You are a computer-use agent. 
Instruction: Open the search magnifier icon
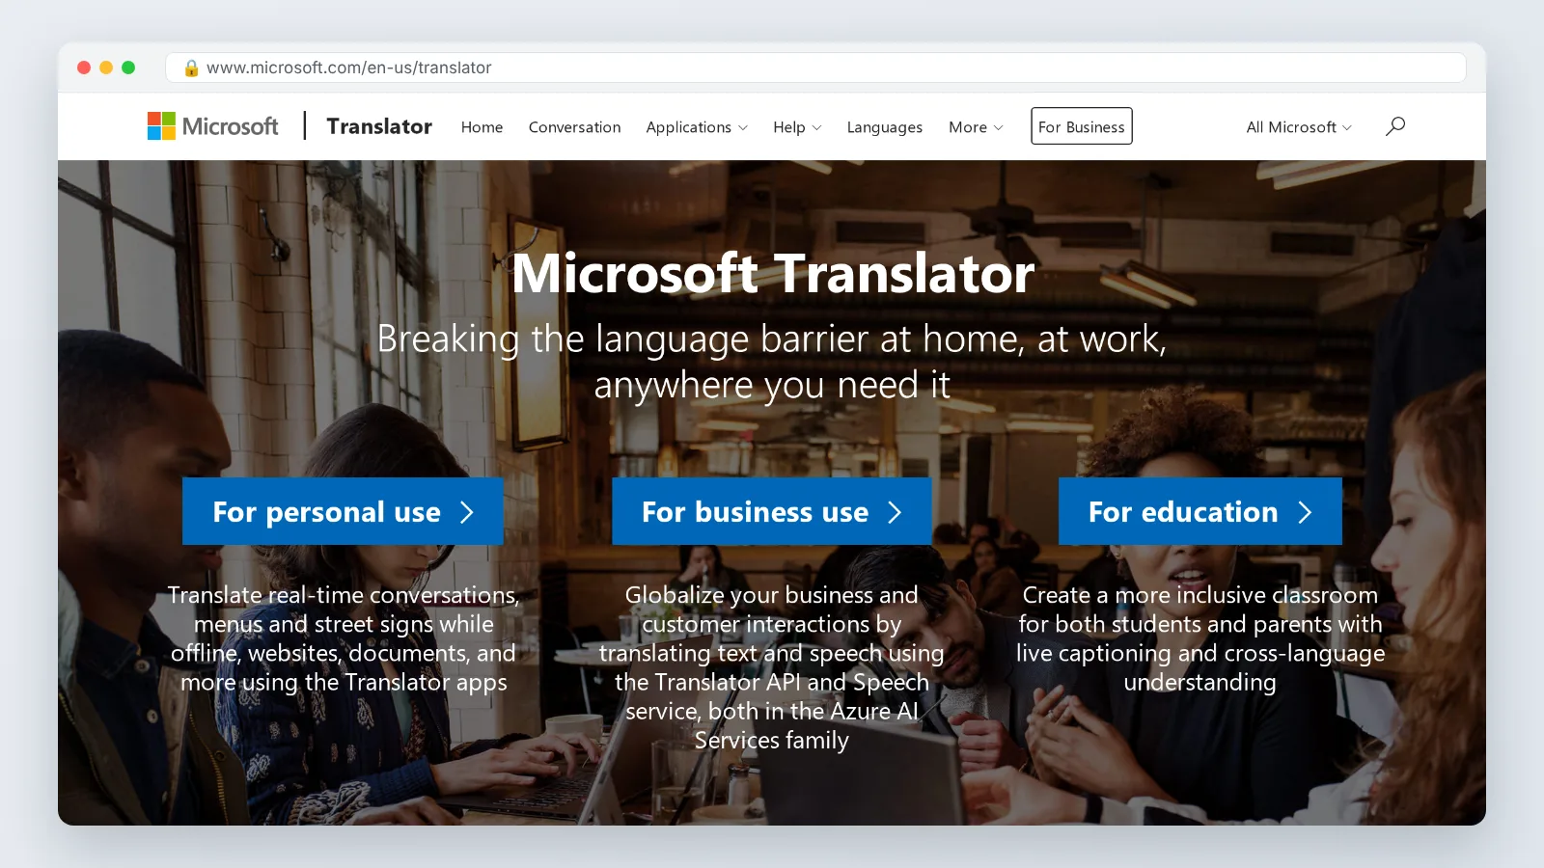click(1395, 126)
